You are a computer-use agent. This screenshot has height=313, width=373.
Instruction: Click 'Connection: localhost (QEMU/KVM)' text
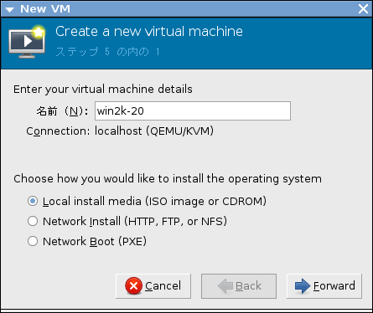click(x=120, y=131)
